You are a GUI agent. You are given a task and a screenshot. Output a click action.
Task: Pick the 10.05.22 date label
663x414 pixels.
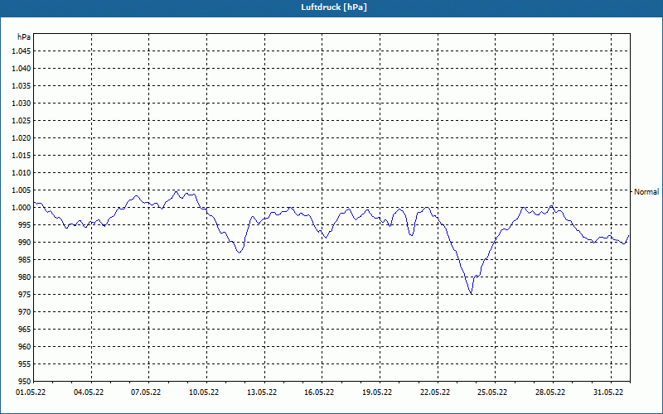[204, 392]
